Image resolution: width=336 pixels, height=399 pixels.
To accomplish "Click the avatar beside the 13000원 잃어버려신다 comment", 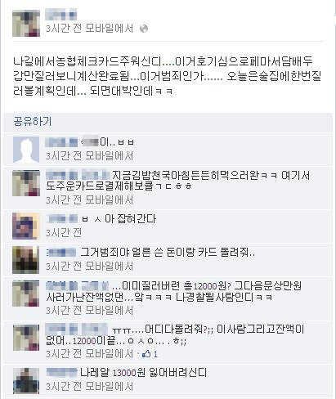I will [x=26, y=381].
